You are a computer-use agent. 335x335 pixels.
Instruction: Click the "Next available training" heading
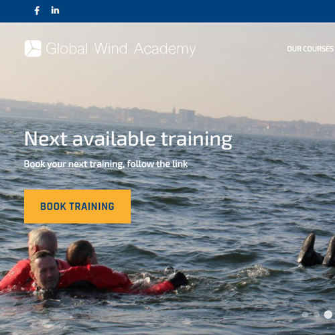pyautogui.click(x=128, y=139)
